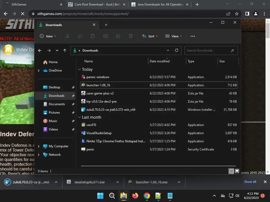Expand OneDrive in navigation pane
The width and height of the screenshot is (270, 202).
point(38,70)
